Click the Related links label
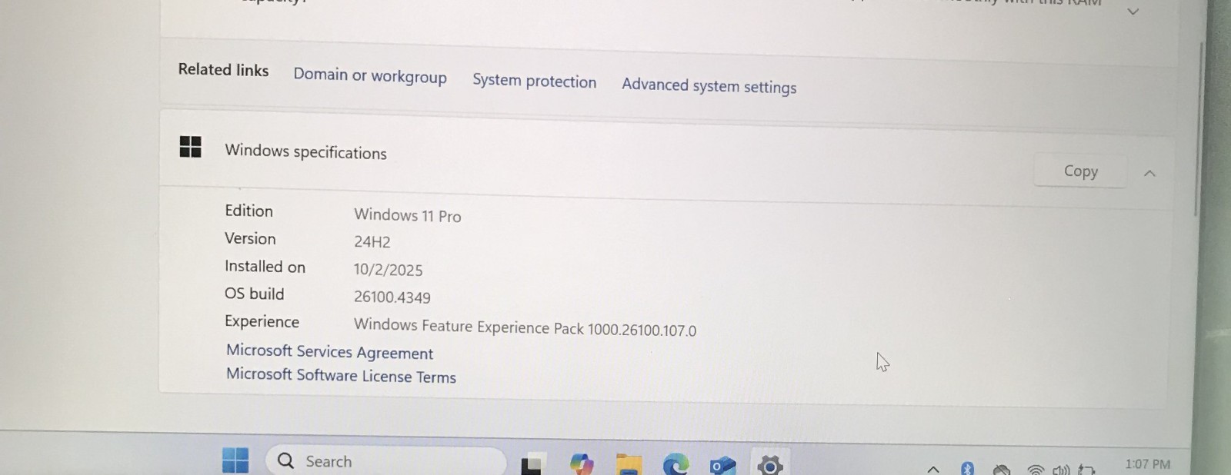Image resolution: width=1231 pixels, height=475 pixels. pyautogui.click(x=223, y=69)
